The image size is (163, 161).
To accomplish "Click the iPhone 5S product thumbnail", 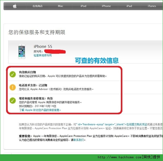I will pos(22,52).
